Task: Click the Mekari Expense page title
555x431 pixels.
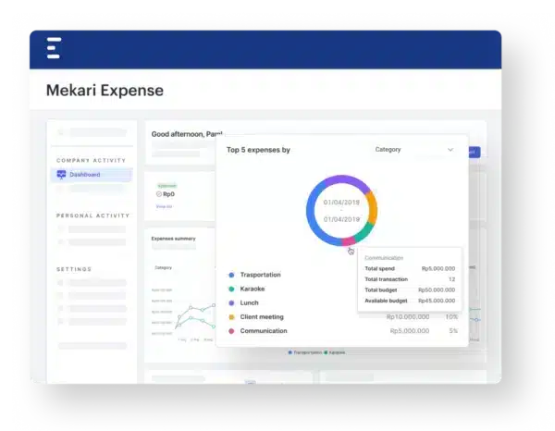Action: 105,91
